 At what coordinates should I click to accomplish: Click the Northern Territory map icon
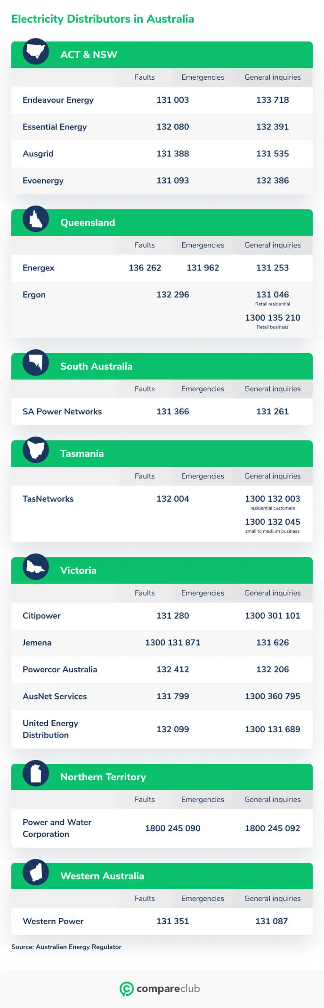point(36,774)
